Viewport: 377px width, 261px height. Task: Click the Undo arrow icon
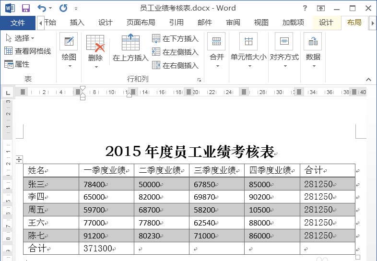[x=41, y=8]
